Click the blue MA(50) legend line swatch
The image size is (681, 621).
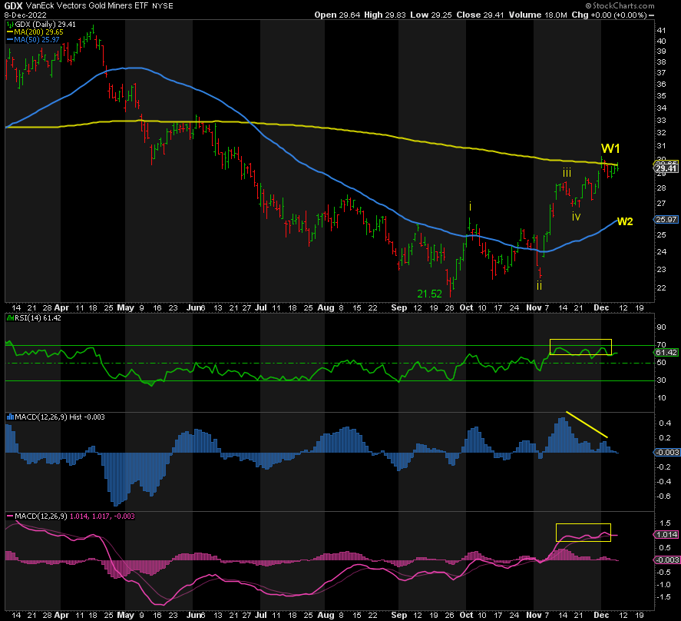tap(10, 39)
